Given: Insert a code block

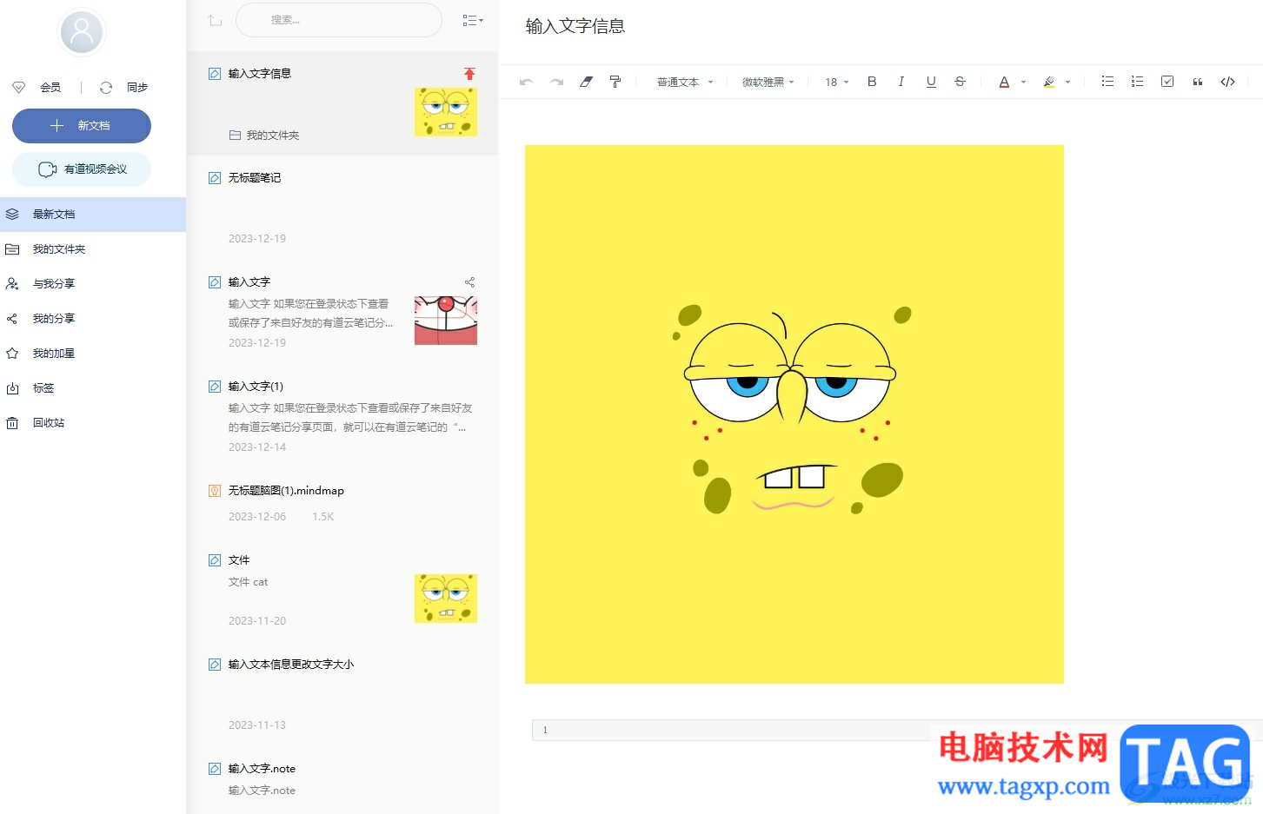Looking at the screenshot, I should pyautogui.click(x=1227, y=82).
